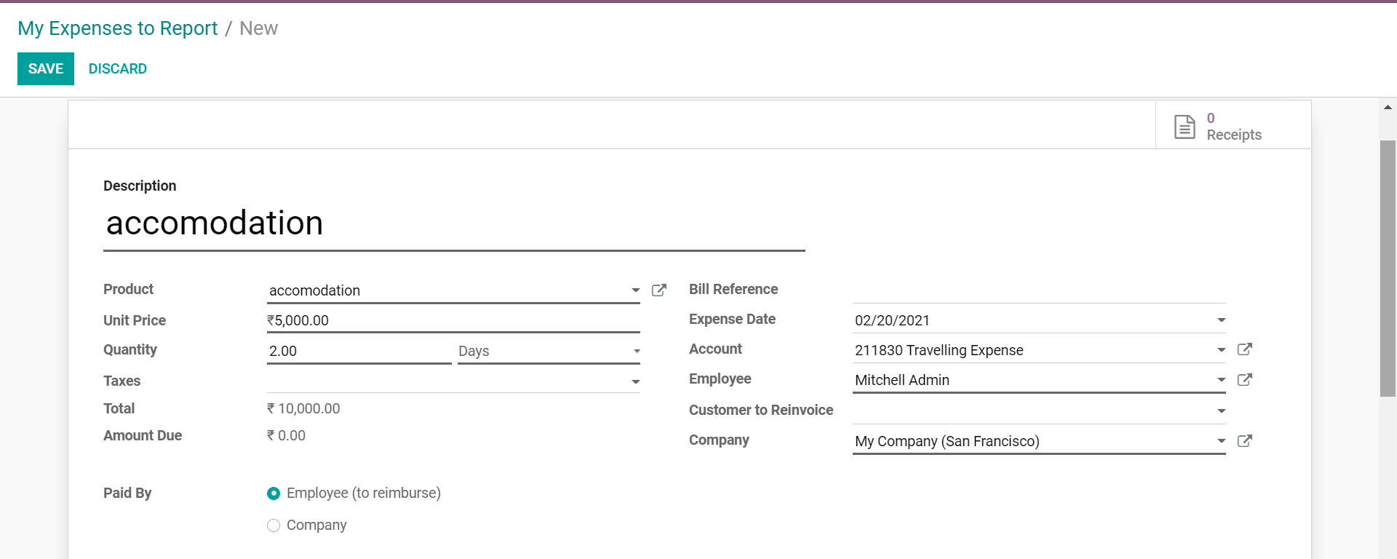Click the DISCARD button

118,68
